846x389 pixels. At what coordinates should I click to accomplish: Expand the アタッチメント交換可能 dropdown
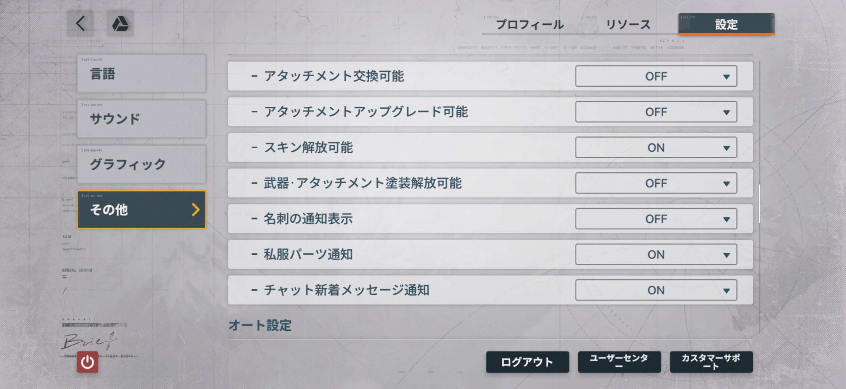pos(656,76)
